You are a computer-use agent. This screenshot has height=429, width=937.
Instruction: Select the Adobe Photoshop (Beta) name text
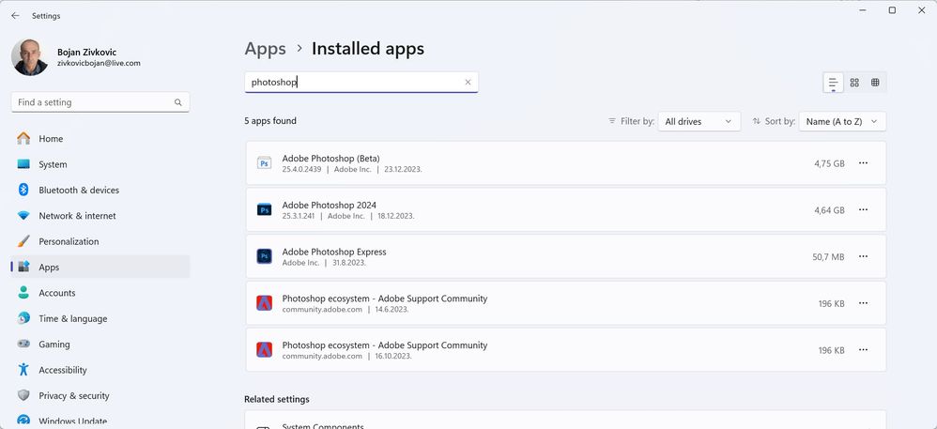pyautogui.click(x=331, y=159)
